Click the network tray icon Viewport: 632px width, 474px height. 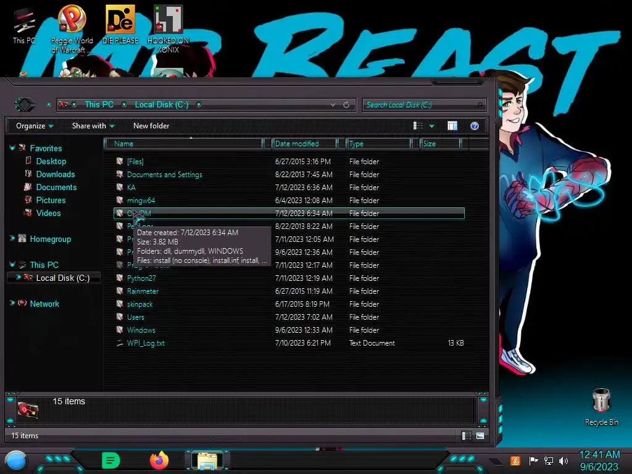tap(549, 460)
